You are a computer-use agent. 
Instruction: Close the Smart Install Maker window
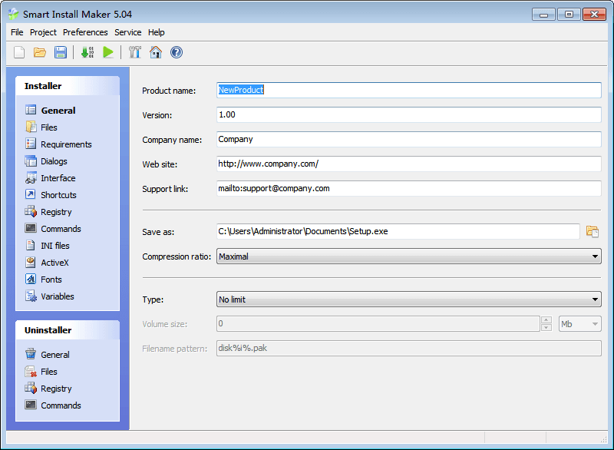(x=594, y=15)
